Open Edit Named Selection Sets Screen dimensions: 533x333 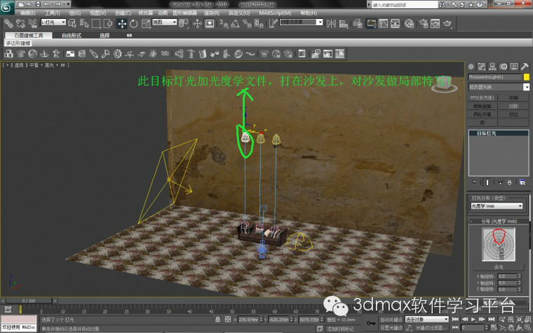coord(273,23)
